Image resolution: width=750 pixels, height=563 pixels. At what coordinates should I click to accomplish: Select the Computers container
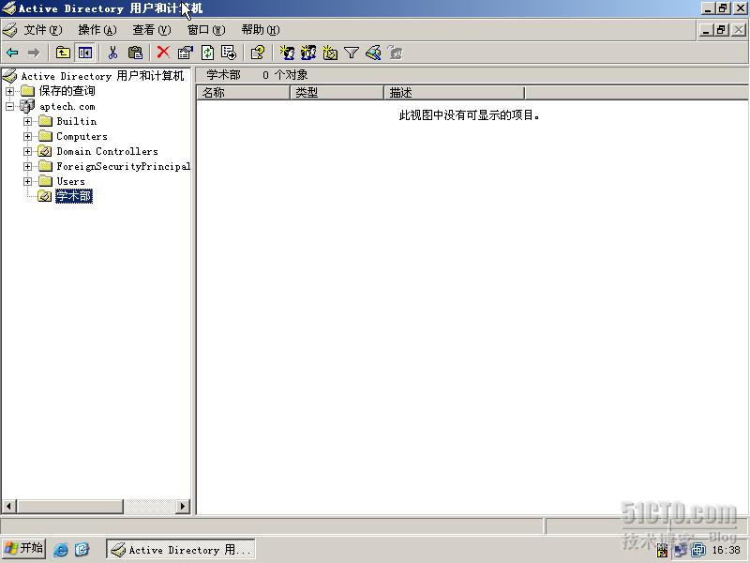point(82,136)
